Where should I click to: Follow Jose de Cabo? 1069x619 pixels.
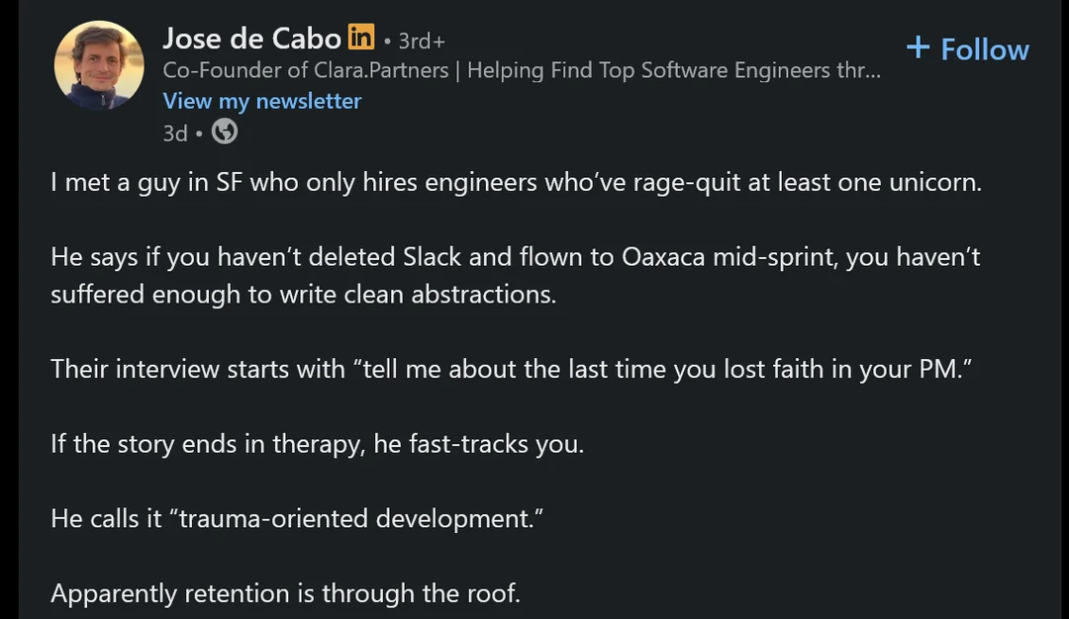coord(968,48)
